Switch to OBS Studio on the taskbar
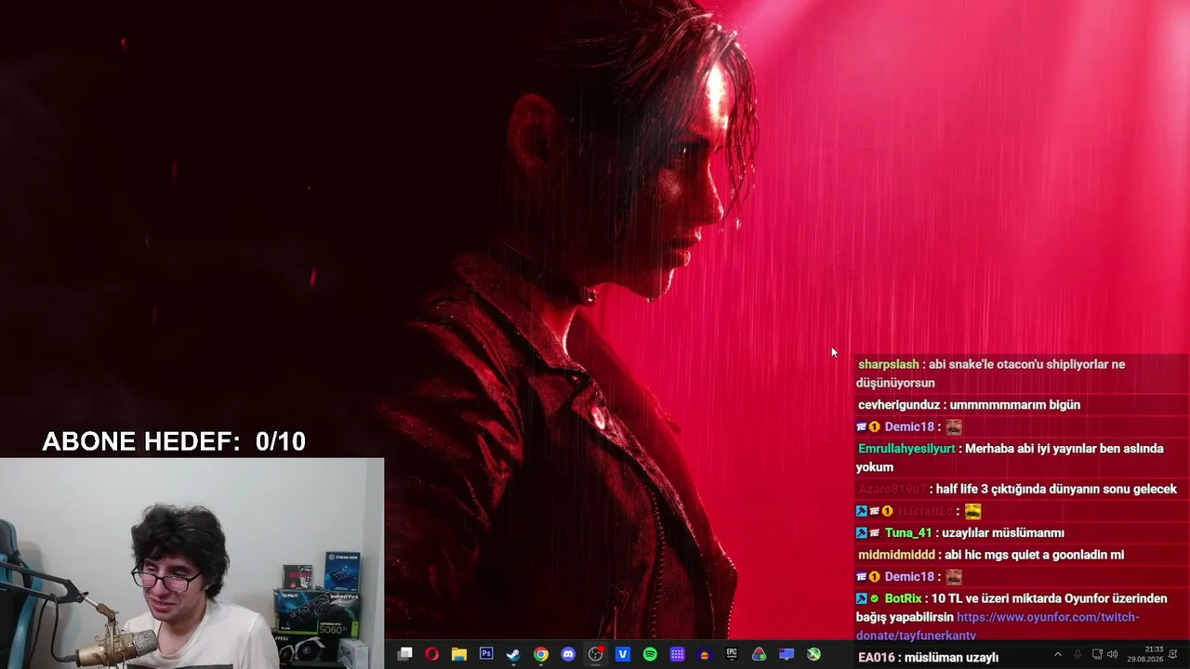This screenshot has height=669, width=1190. (596, 654)
